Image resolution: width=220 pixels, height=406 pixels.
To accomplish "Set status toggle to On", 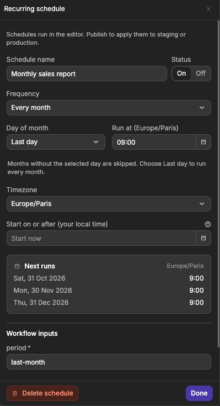I will click(181, 73).
